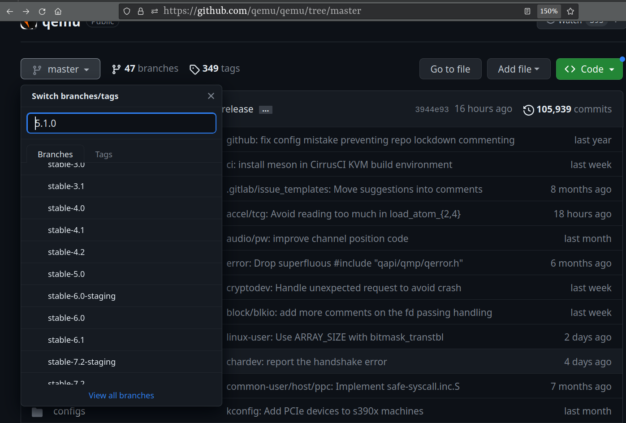Open the 349 tags link
626x423 pixels.
(215, 69)
